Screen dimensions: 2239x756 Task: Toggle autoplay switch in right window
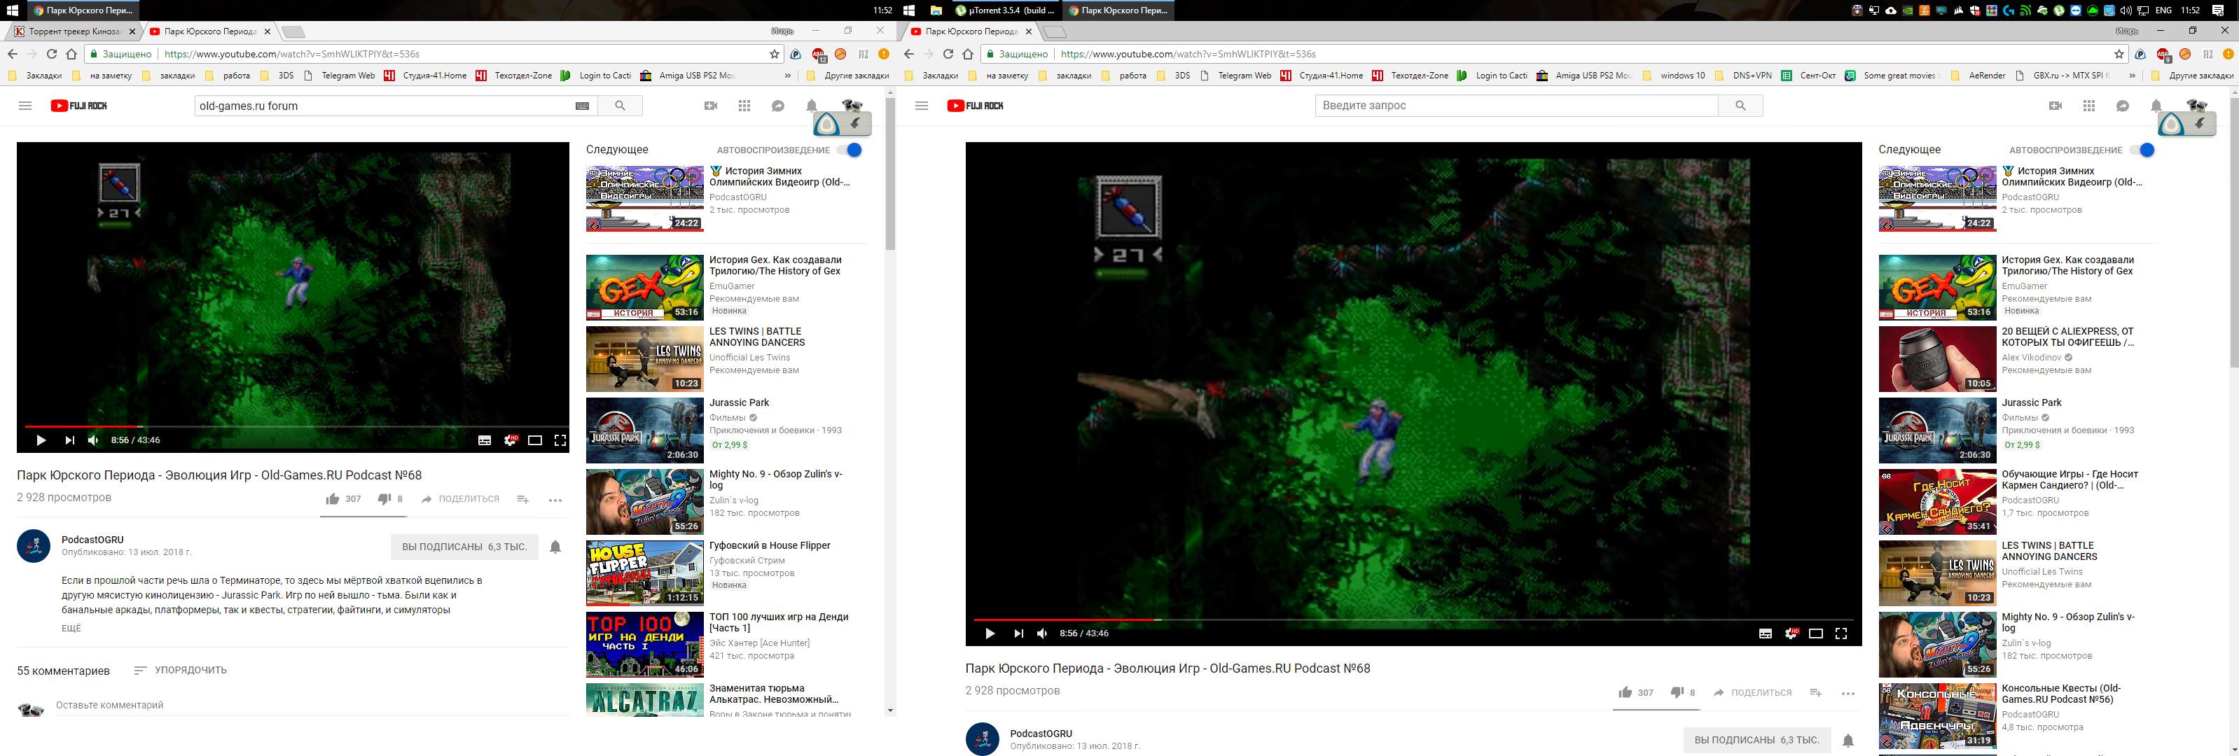coord(2142,150)
